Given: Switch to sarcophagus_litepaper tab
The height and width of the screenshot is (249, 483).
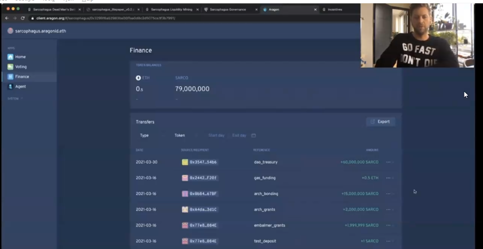Looking at the screenshot, I should tap(113, 10).
